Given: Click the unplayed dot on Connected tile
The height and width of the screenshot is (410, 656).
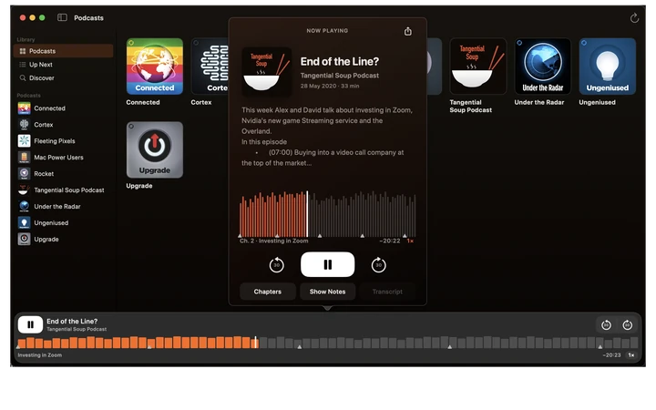Looking at the screenshot, I should point(131,43).
